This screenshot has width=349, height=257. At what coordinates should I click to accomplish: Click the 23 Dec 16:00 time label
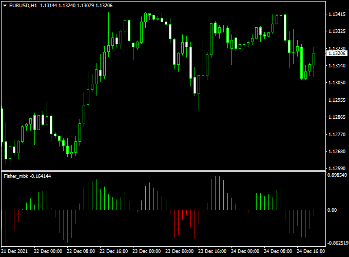tap(212, 251)
